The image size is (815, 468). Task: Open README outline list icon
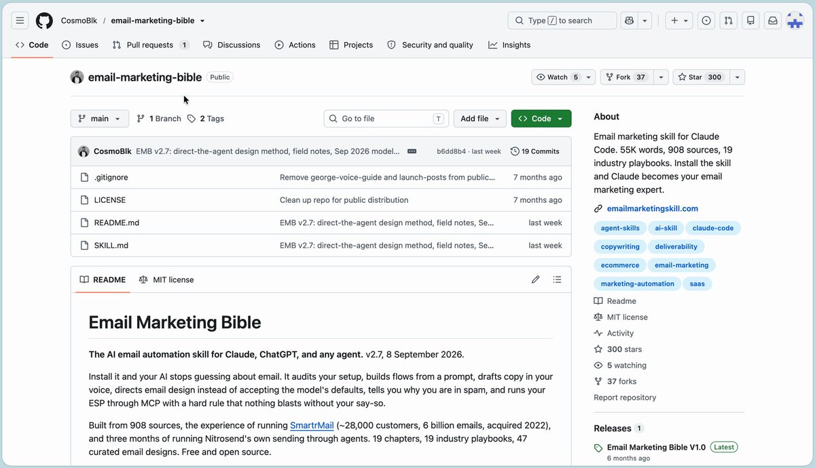click(x=557, y=279)
